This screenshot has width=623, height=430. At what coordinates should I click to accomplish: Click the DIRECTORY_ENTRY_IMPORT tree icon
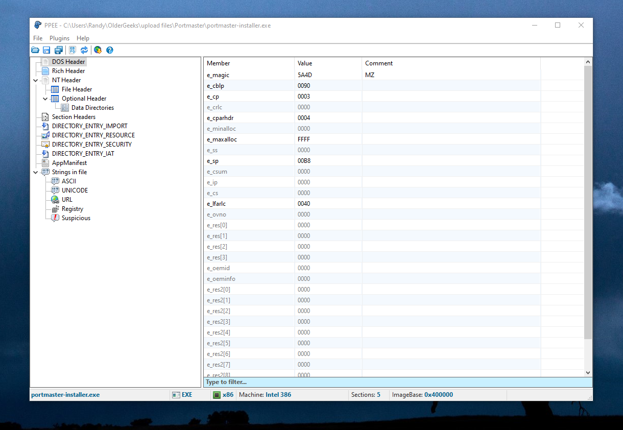pos(45,126)
